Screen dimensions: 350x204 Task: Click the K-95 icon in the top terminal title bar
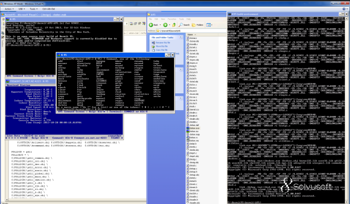tap(7, 19)
